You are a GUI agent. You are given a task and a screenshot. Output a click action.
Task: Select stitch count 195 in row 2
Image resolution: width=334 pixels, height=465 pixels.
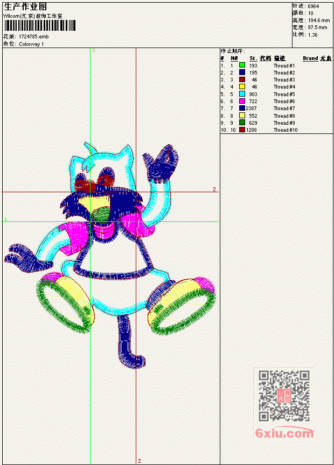click(x=253, y=73)
